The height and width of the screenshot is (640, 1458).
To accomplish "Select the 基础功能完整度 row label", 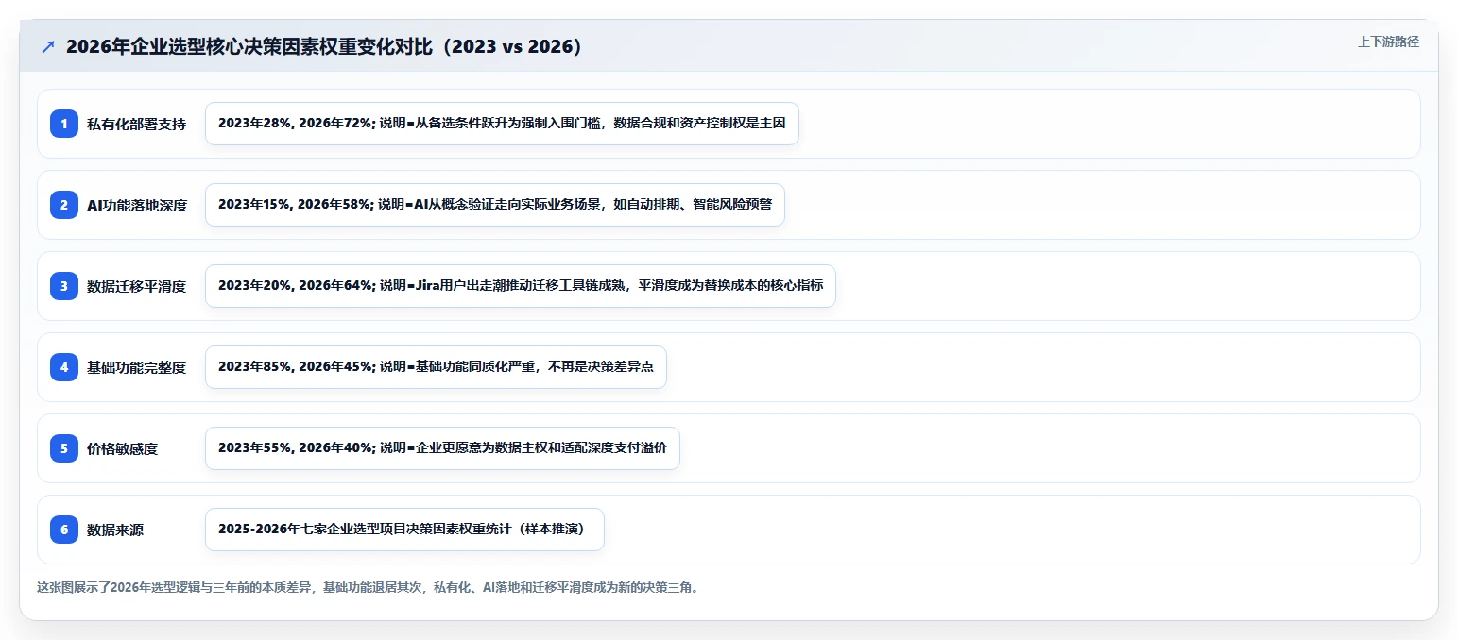I will [x=136, y=367].
